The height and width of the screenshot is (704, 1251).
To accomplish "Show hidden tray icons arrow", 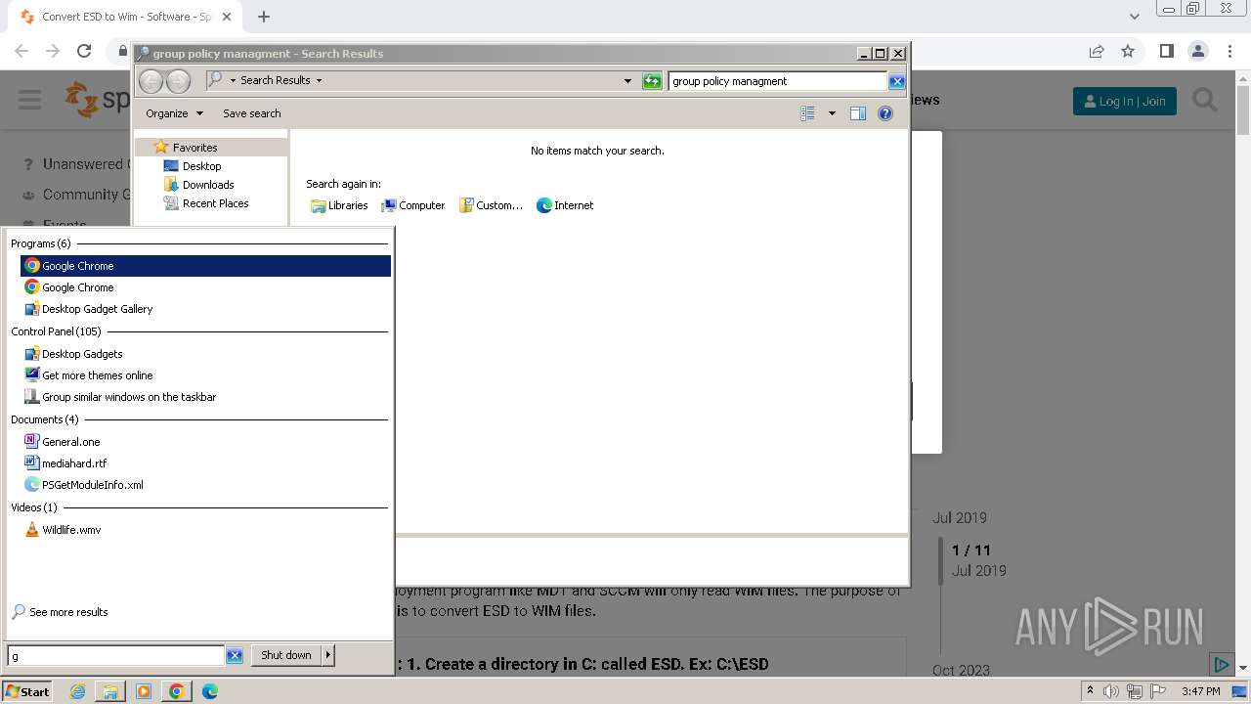I will pyautogui.click(x=1090, y=690).
